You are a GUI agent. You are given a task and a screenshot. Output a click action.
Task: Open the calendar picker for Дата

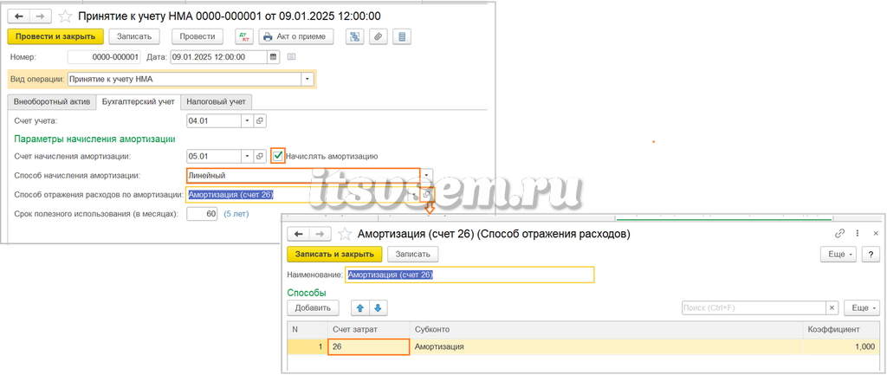(x=273, y=57)
